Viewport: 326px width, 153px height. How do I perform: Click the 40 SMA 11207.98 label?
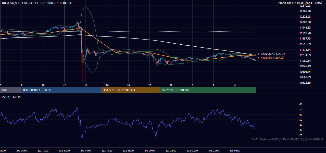(270, 58)
